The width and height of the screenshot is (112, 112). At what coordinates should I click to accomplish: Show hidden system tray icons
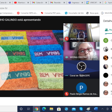(x=103, y=109)
